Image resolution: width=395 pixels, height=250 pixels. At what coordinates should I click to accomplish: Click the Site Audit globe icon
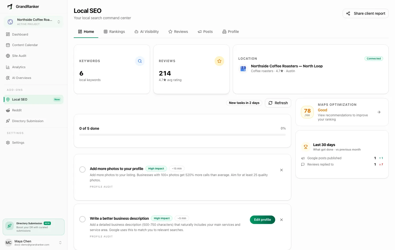click(8, 56)
